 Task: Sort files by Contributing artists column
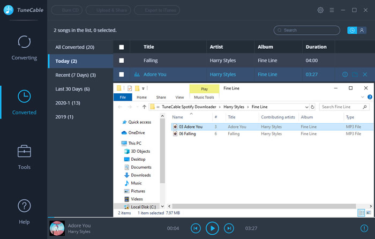(x=278, y=117)
